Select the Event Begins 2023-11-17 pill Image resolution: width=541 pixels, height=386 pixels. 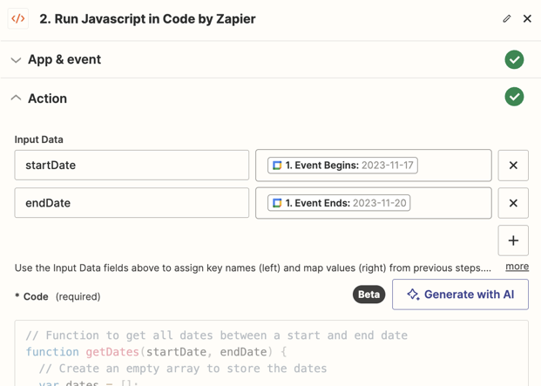coord(342,166)
